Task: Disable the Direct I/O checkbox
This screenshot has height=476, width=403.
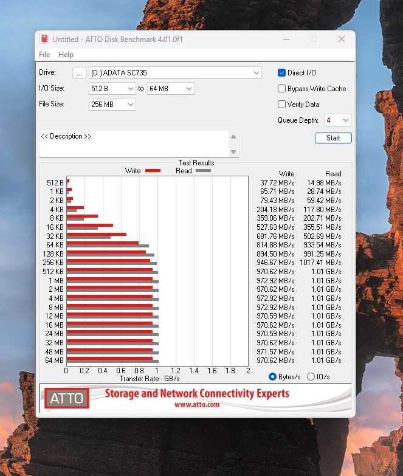Action: tap(281, 73)
